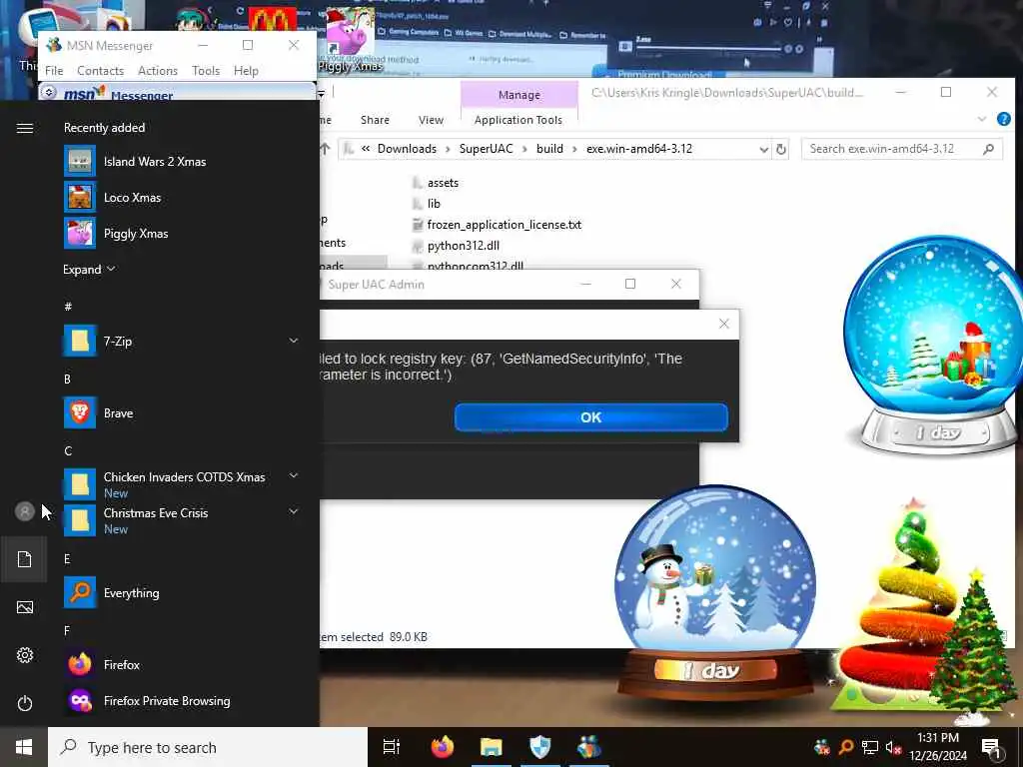Launch Loco Xmas from Start menu
The image size is (1023, 767).
tap(133, 198)
